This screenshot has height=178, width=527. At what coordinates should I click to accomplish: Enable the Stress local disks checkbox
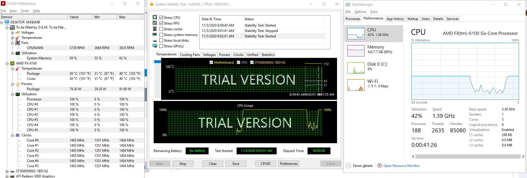click(x=161, y=41)
